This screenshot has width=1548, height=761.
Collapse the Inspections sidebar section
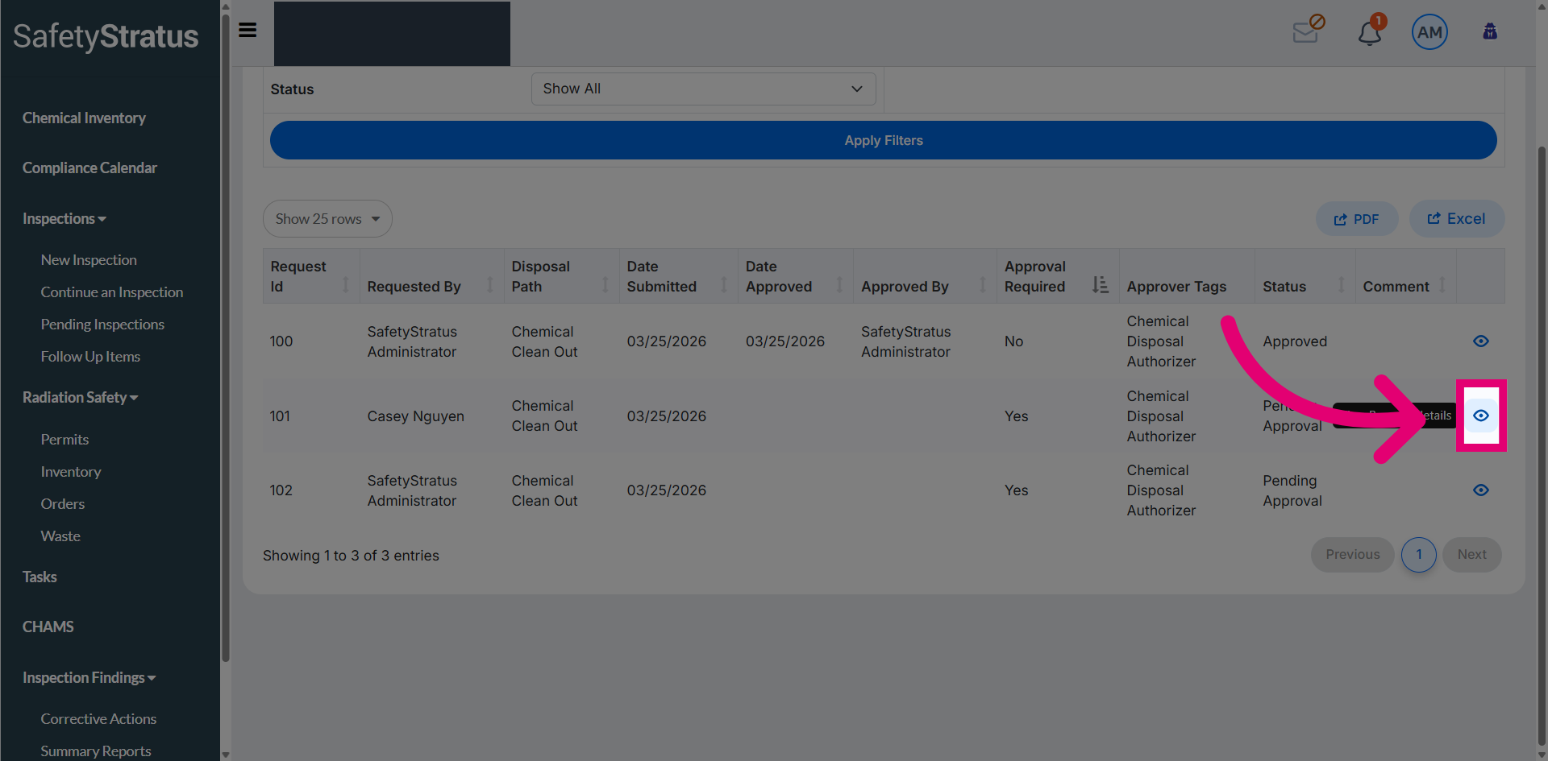(64, 219)
